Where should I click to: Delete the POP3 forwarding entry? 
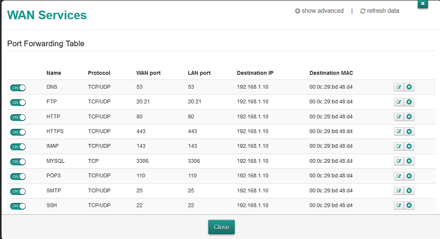409,176
